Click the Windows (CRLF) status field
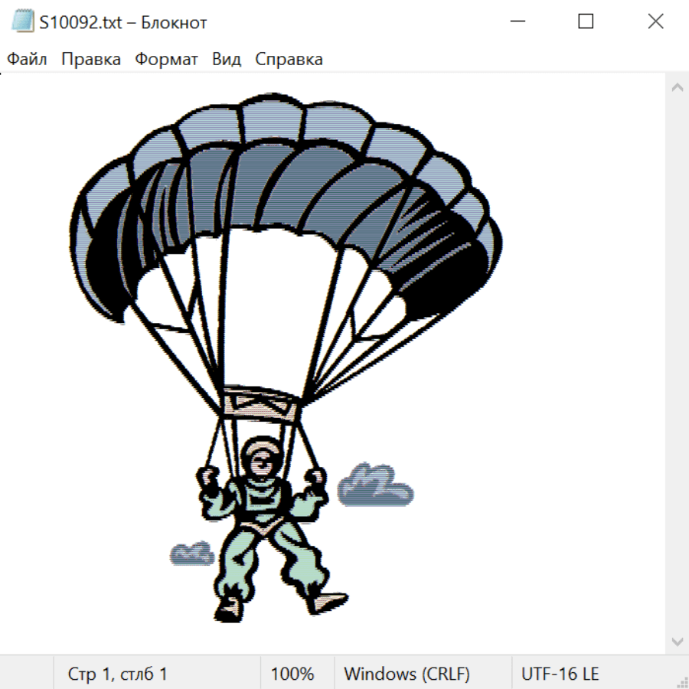 pyautogui.click(x=407, y=674)
